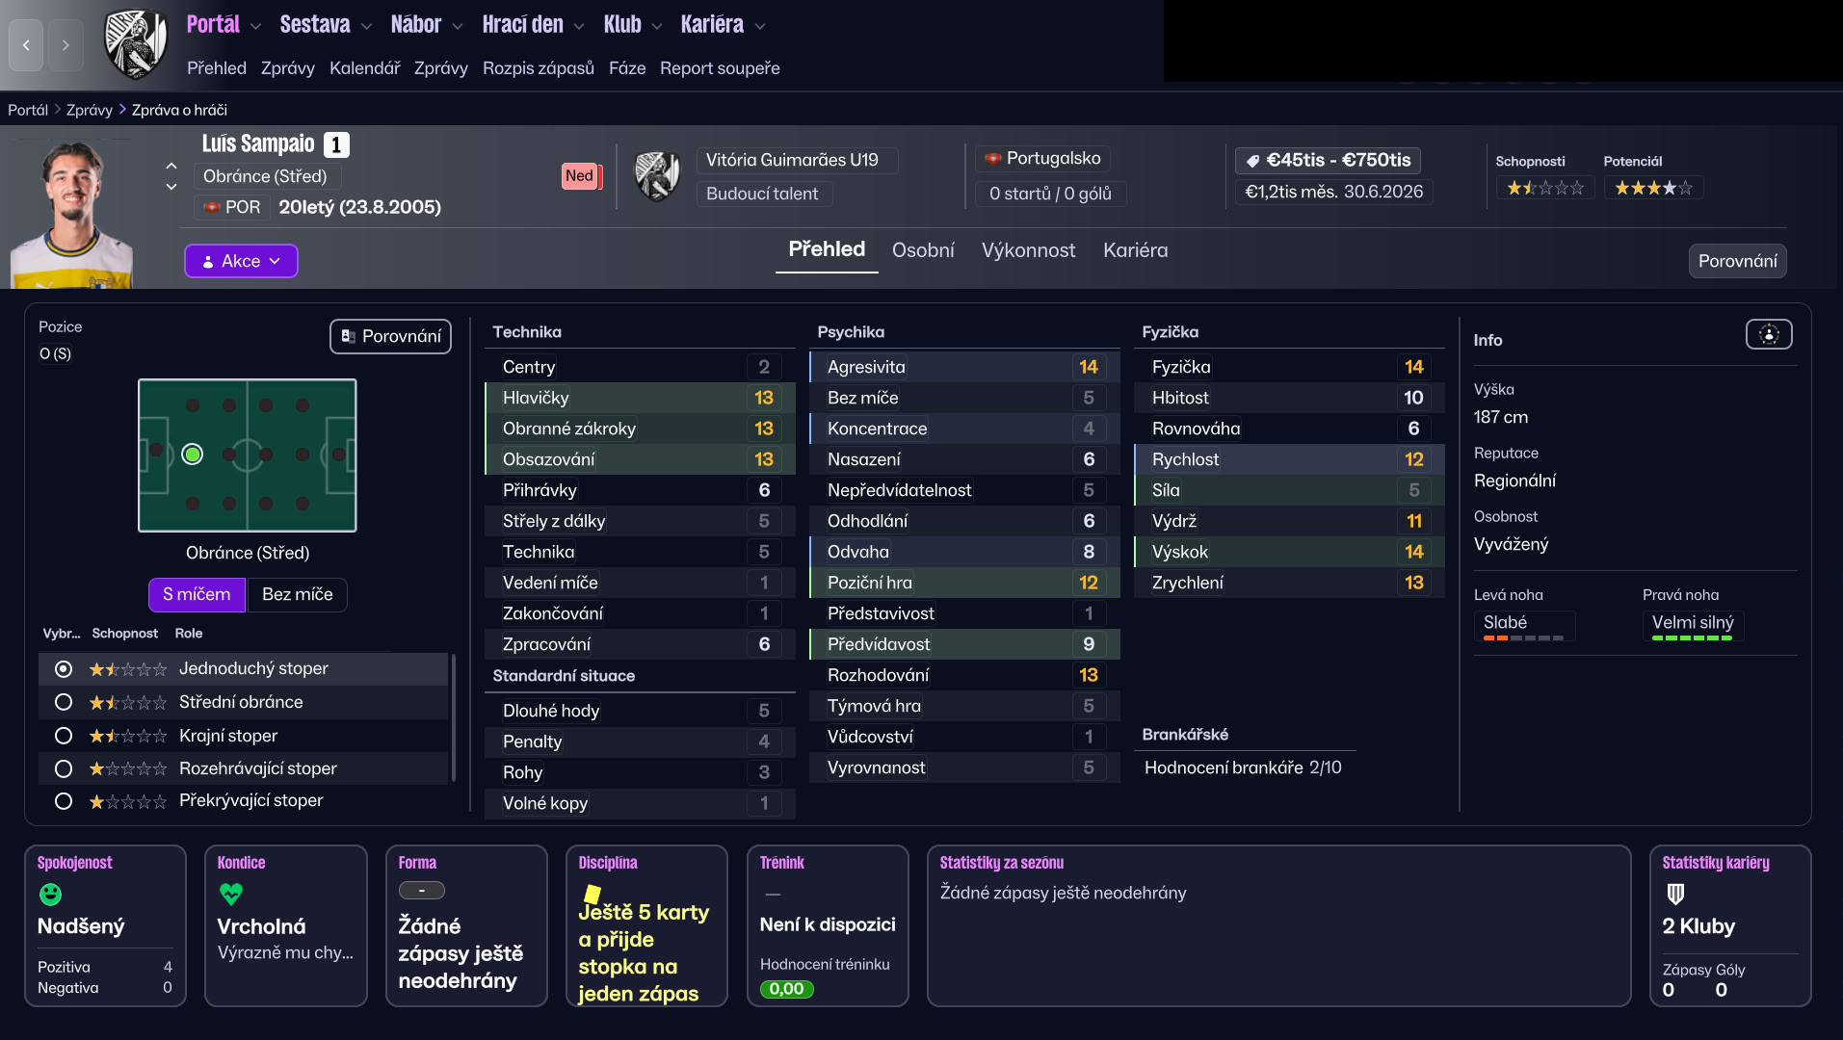Screen dimensions: 1843x1040
Task: Open Rozpis zápasů in the submenu
Action: click(x=538, y=68)
